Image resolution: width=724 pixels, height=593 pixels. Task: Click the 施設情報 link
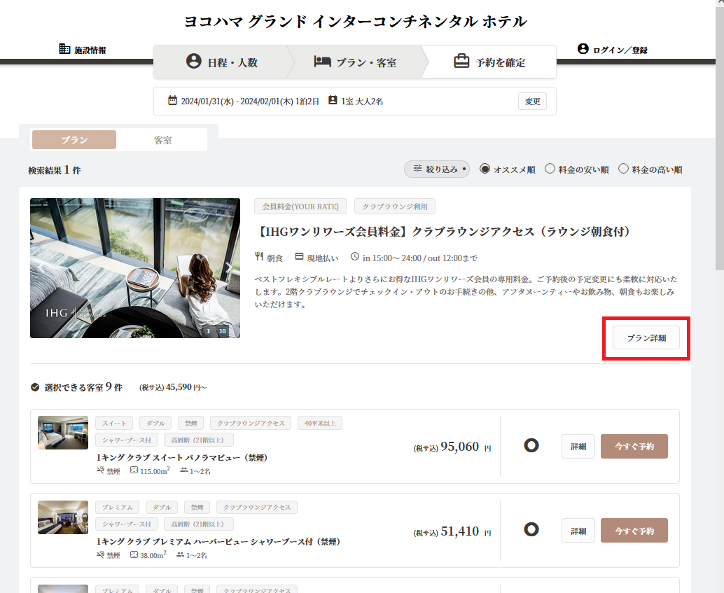pos(83,50)
